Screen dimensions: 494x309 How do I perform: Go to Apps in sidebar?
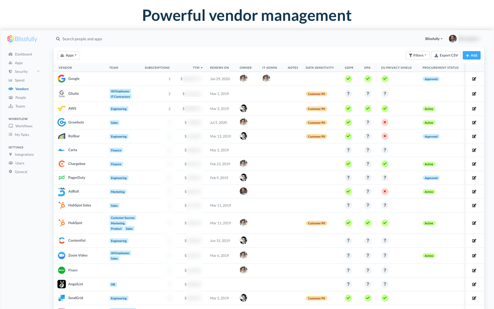(16, 63)
